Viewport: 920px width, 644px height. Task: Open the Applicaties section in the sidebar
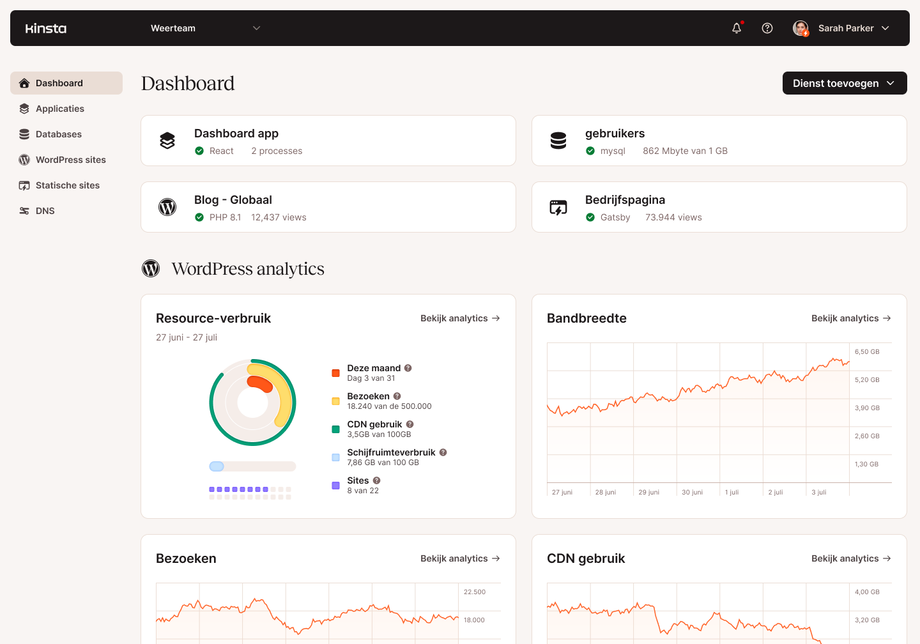point(59,109)
